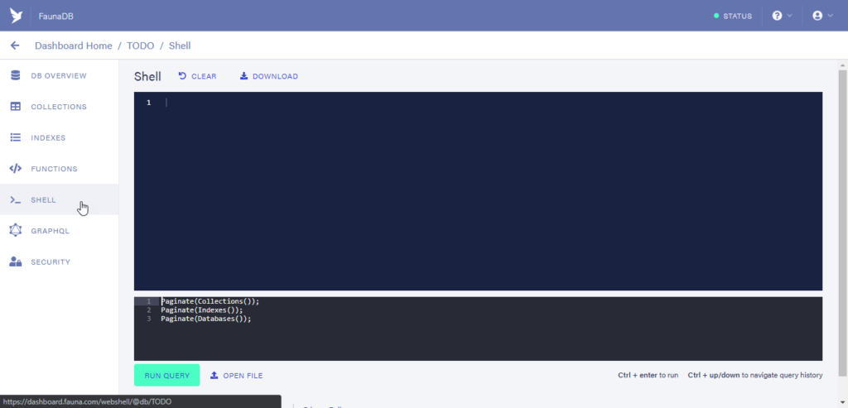Screen dimensions: 848x408
Task: Check the STATUS indicator
Action: [733, 17]
